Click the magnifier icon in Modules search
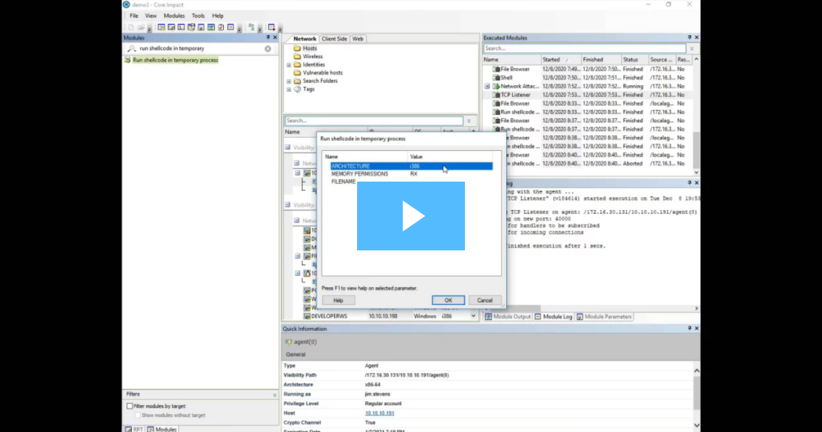Viewport: 822px width, 432px height. tap(131, 49)
